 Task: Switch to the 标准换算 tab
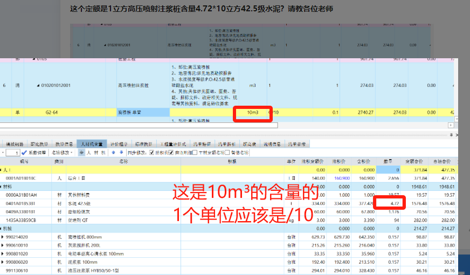pos(143,145)
